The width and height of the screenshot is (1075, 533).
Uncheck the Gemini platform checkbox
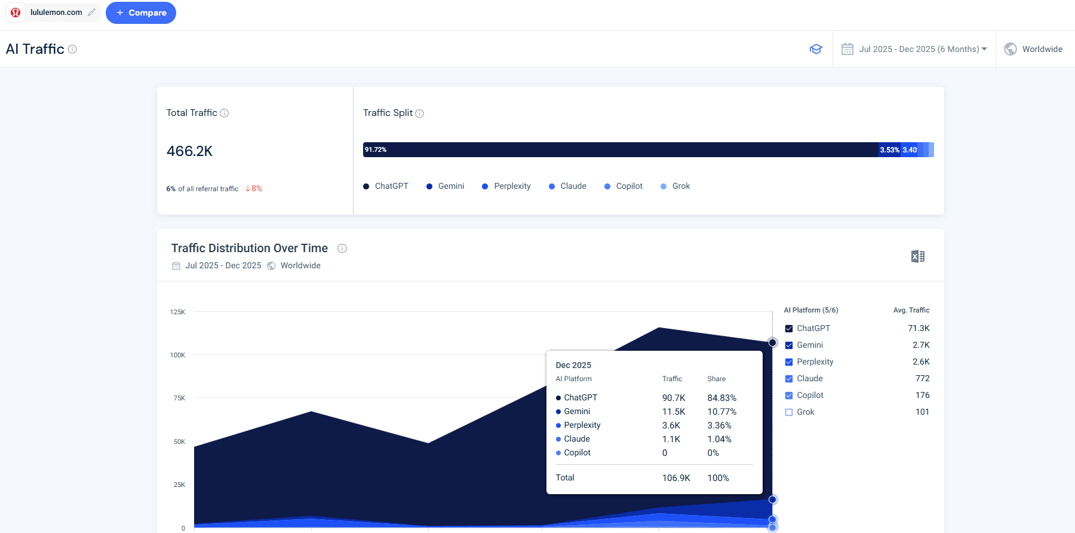pos(789,345)
